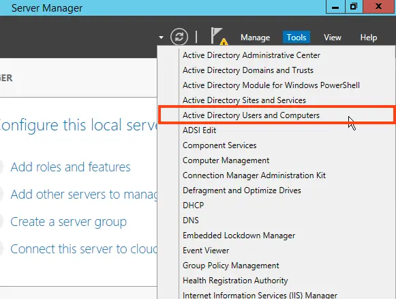This screenshot has width=396, height=299.
Task: Select Active Directory Domains and Trusts
Action: [x=247, y=70]
